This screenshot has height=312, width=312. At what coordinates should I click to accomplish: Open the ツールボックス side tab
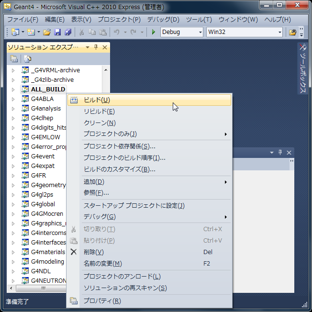[x=302, y=68]
